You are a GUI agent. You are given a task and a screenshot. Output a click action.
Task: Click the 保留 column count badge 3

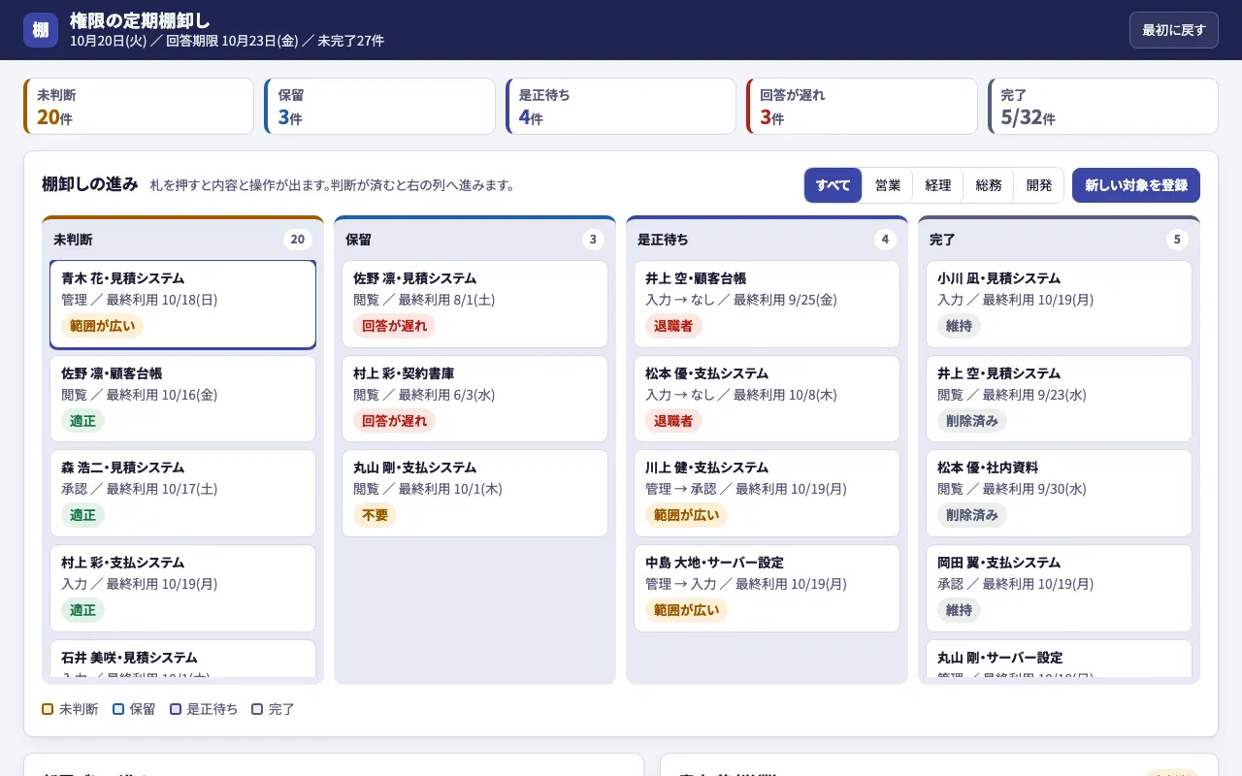coord(593,240)
